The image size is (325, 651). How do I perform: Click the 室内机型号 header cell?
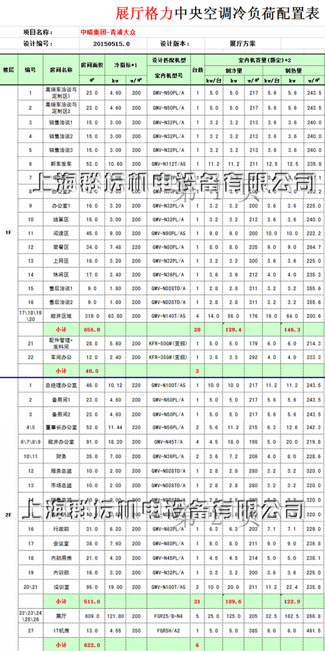[169, 76]
